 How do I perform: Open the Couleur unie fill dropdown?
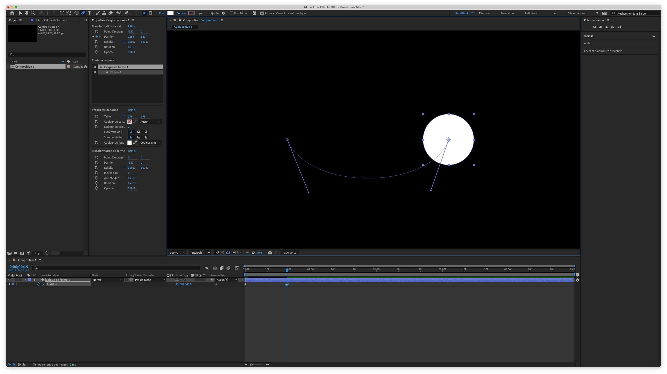tap(150, 142)
